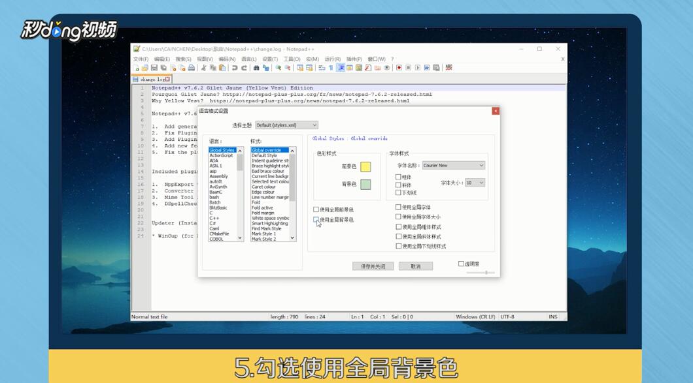Toggle the Indent Guide toolbar icon
The image size is (693, 383).
click(341, 68)
